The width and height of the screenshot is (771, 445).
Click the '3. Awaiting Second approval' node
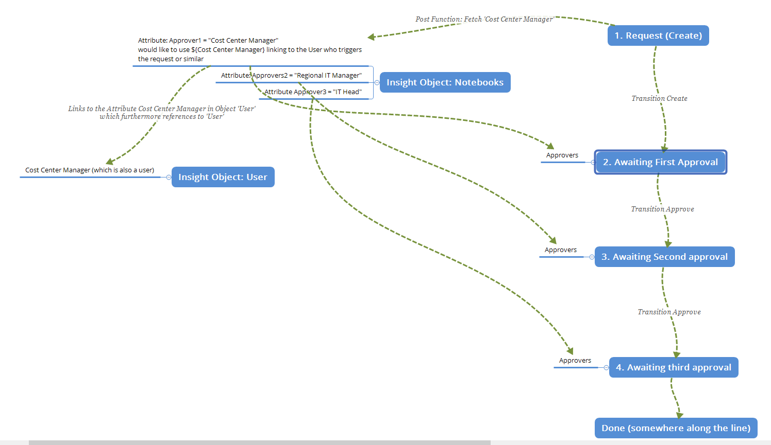[x=664, y=257]
